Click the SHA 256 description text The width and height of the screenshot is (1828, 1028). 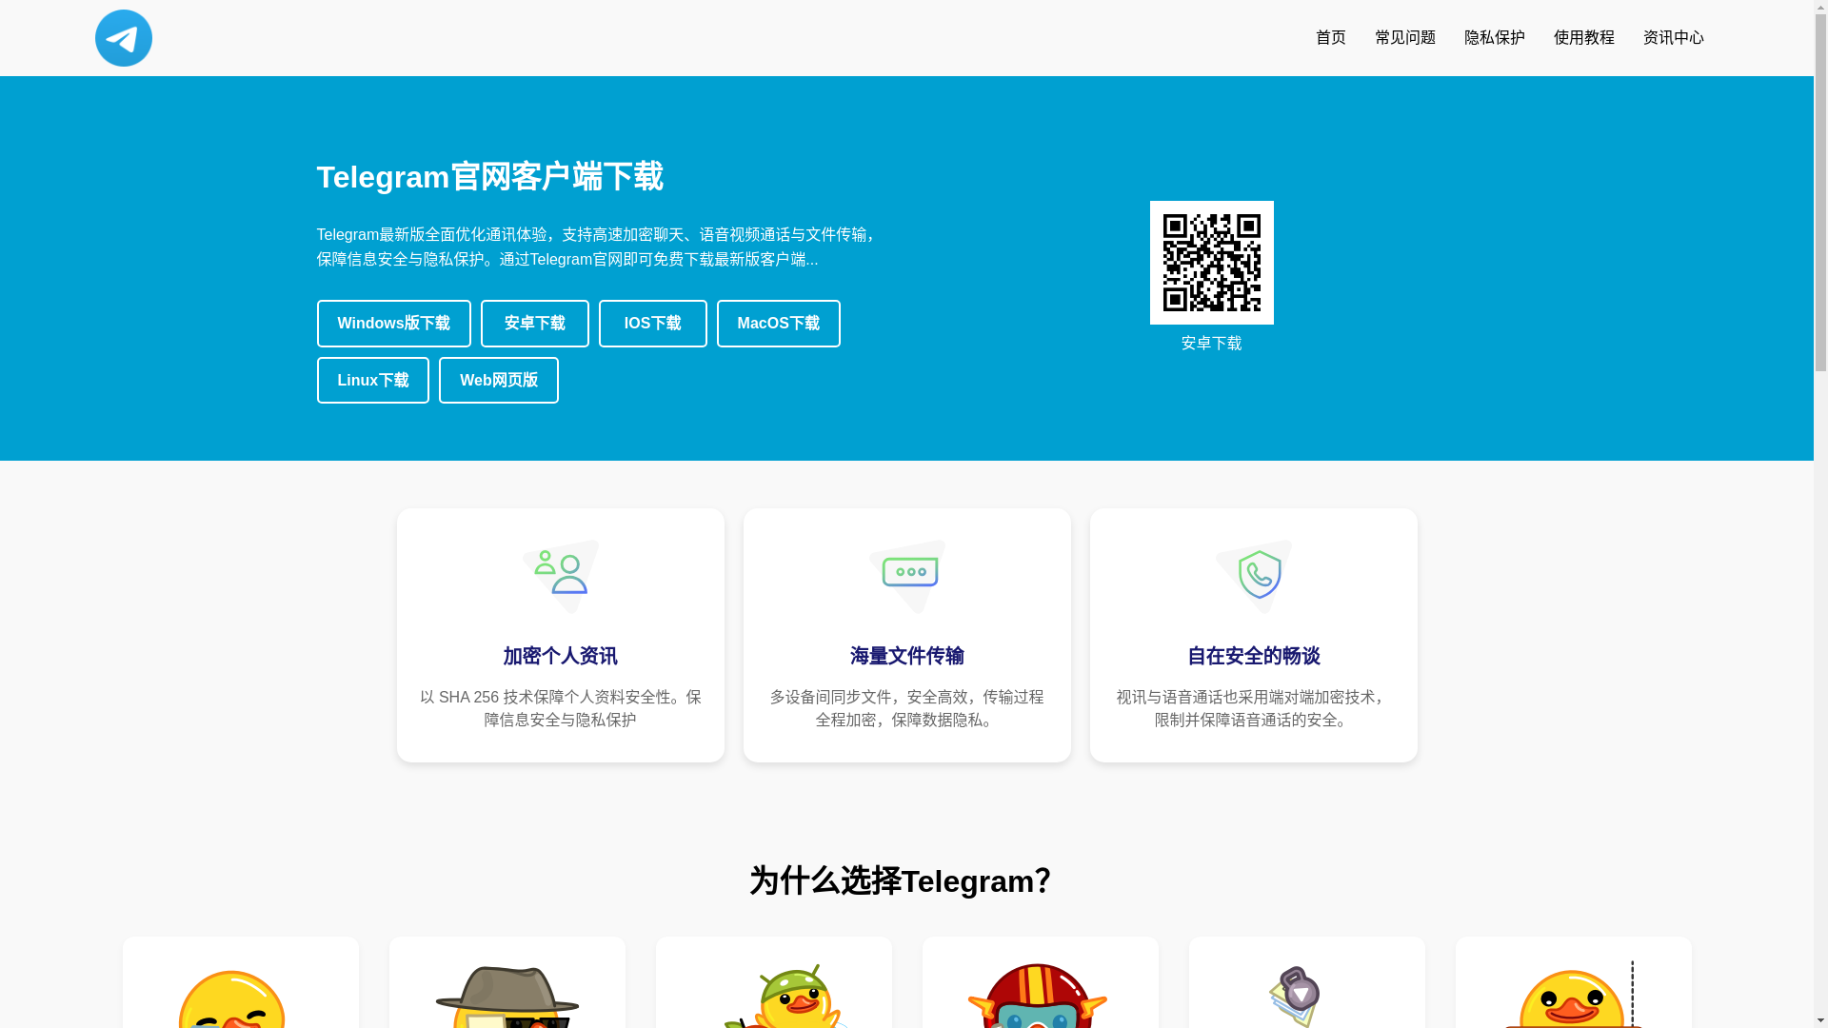click(x=560, y=708)
